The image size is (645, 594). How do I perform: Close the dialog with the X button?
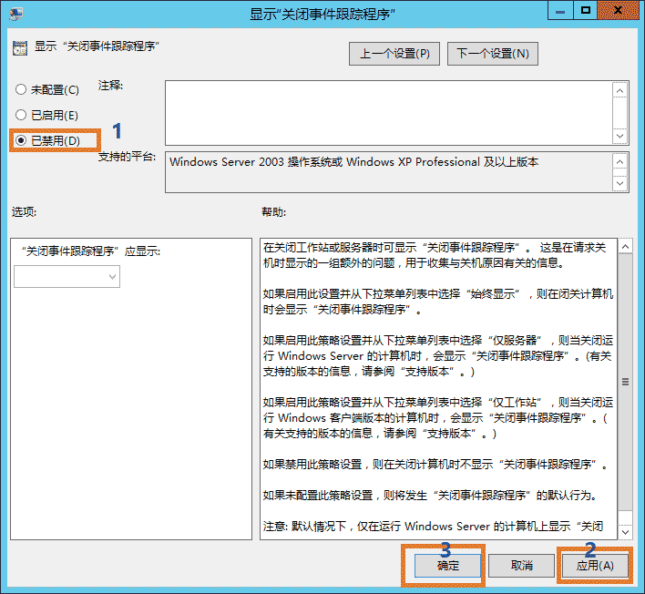pyautogui.click(x=618, y=10)
